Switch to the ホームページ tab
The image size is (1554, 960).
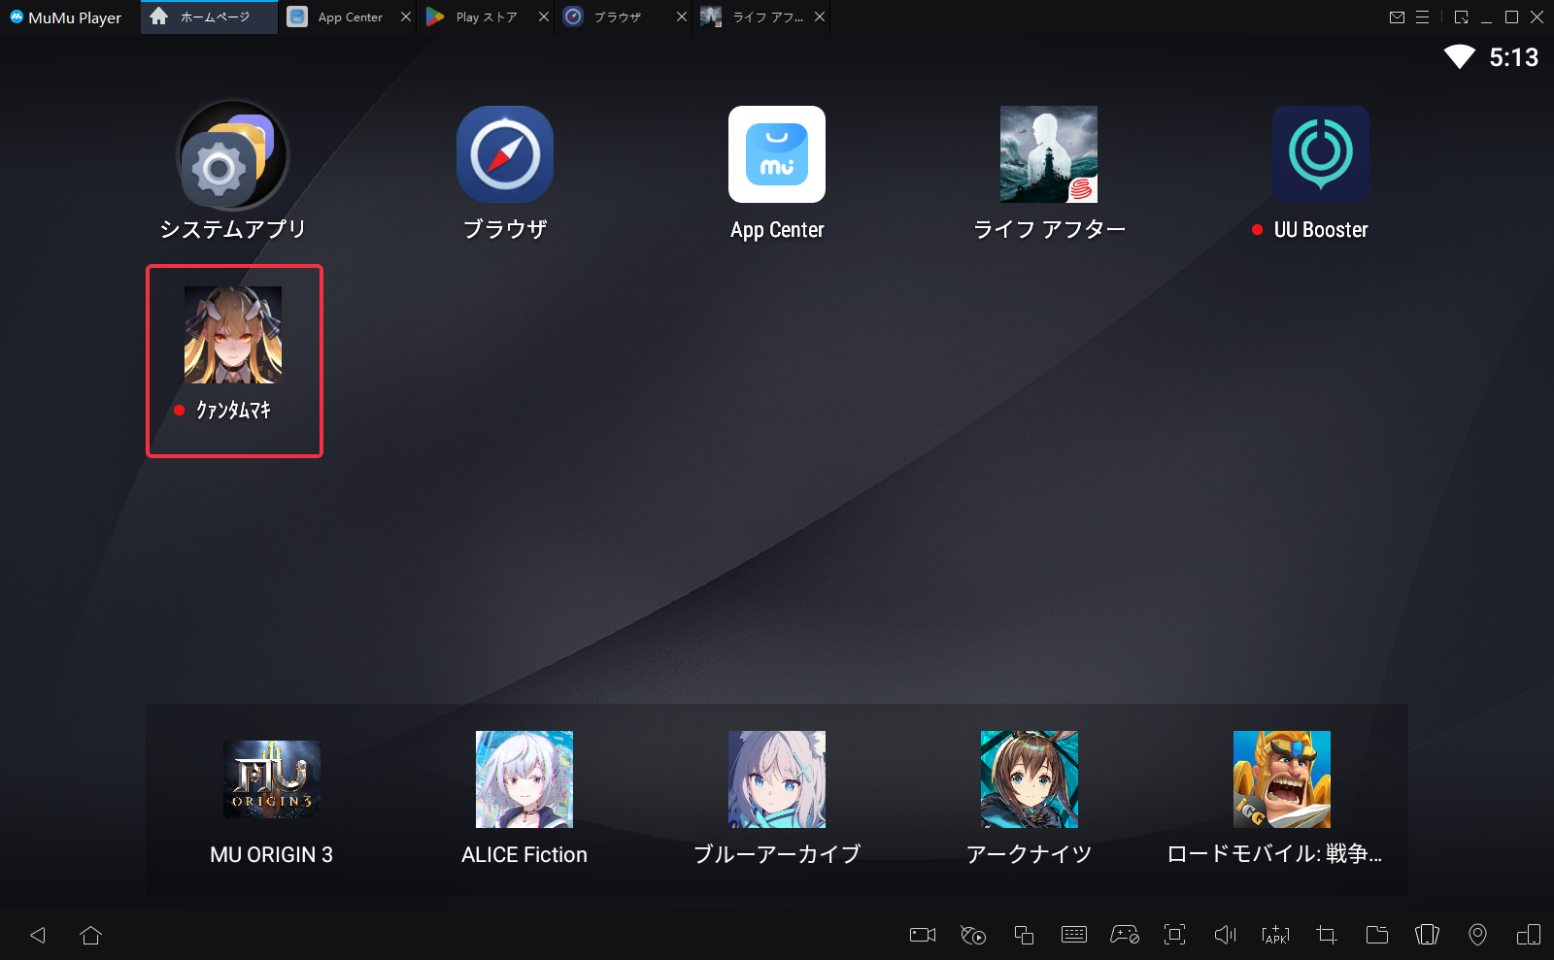[209, 17]
